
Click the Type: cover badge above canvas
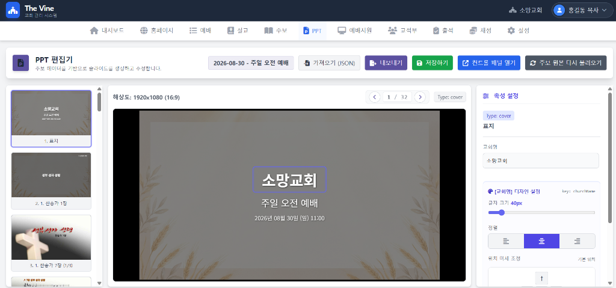[x=450, y=97]
